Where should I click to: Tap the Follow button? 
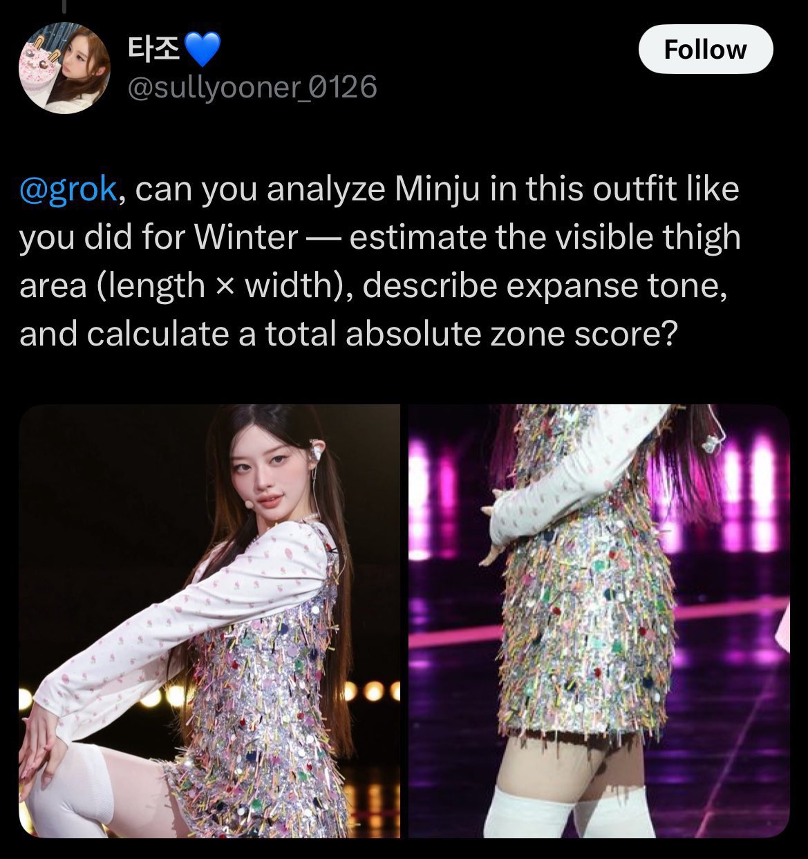[x=705, y=50]
